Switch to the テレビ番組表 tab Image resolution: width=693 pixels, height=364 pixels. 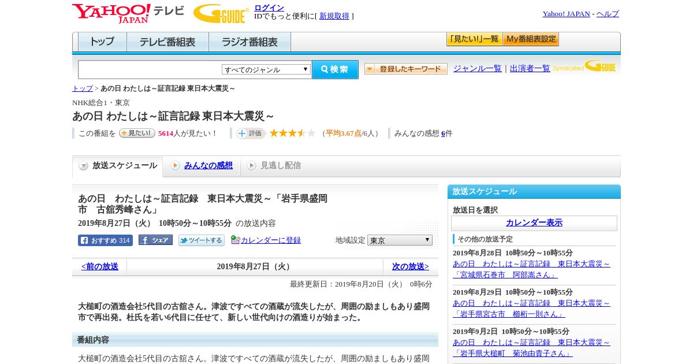tap(167, 42)
